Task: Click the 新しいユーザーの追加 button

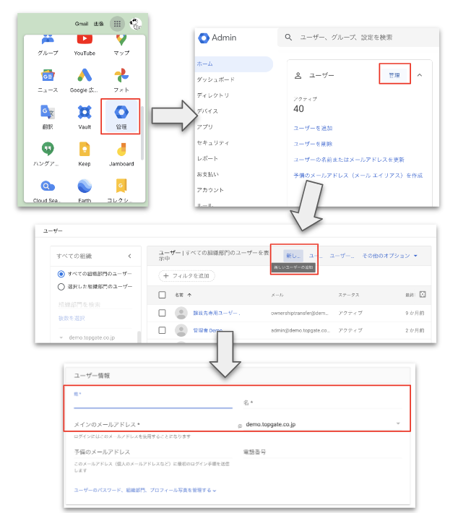Action: [293, 256]
